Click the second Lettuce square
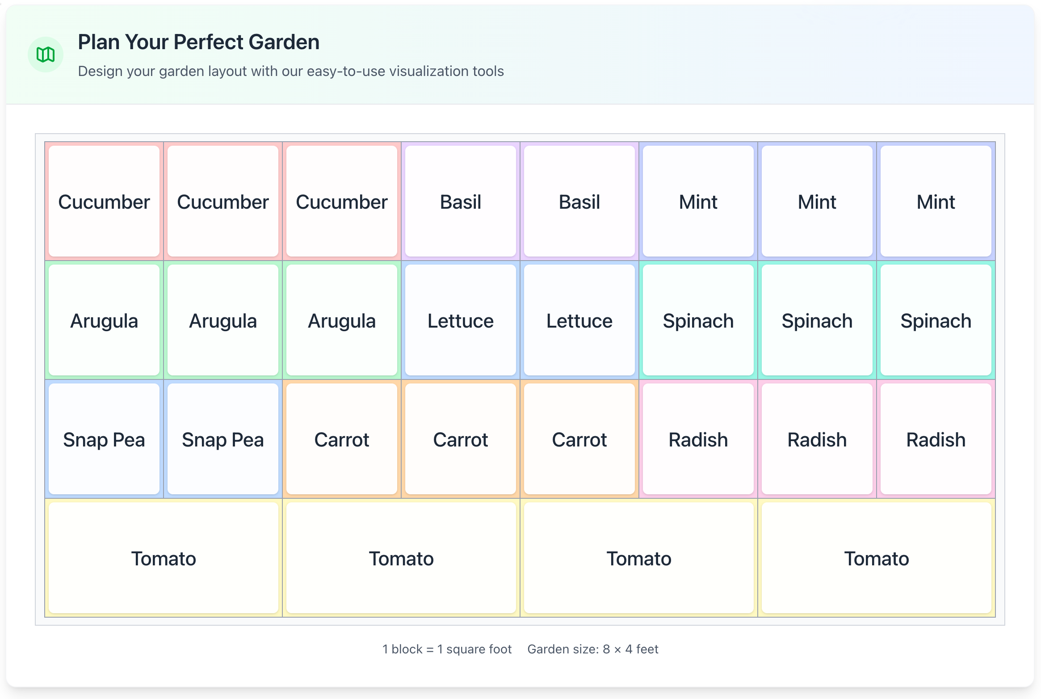This screenshot has height=699, width=1041. coord(579,320)
